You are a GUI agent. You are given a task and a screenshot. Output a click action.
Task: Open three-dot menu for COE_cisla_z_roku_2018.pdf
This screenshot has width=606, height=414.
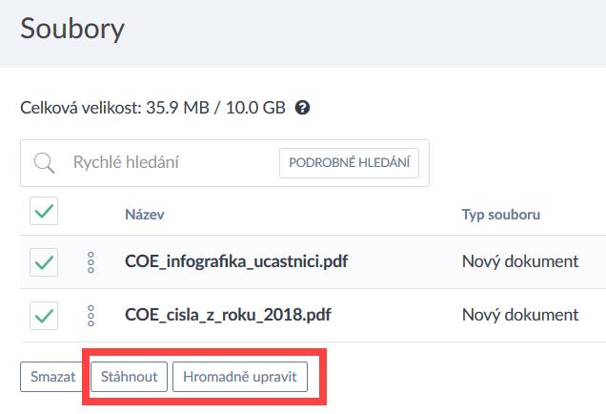coord(91,315)
